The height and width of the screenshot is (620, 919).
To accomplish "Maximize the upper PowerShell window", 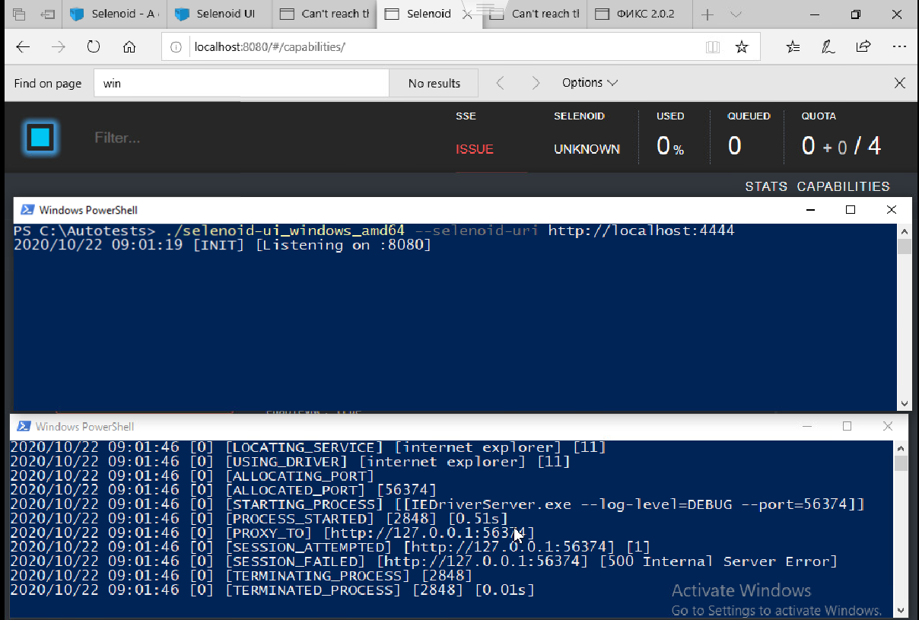I will [x=851, y=210].
